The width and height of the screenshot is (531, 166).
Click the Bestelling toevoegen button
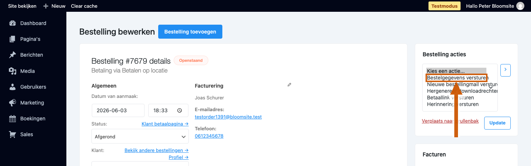click(190, 32)
